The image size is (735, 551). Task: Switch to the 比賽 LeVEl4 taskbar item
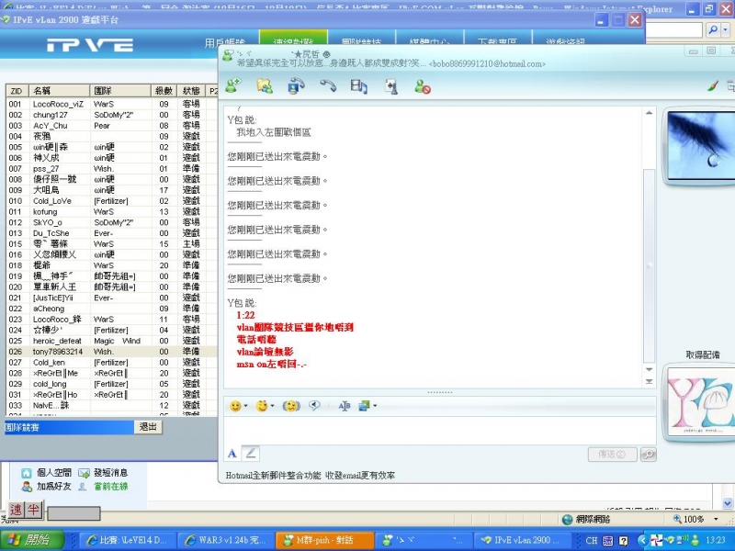(x=128, y=540)
